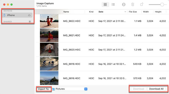Click the Kind column header
This screenshot has height=94, width=169.
(x=91, y=12)
